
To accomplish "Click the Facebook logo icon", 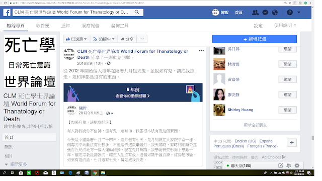I will point(7,12).
